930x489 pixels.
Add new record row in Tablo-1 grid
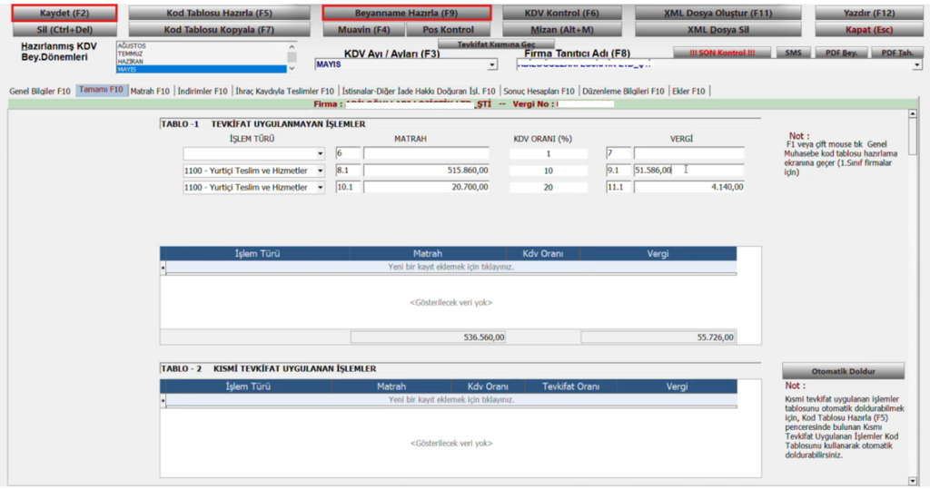click(x=450, y=268)
